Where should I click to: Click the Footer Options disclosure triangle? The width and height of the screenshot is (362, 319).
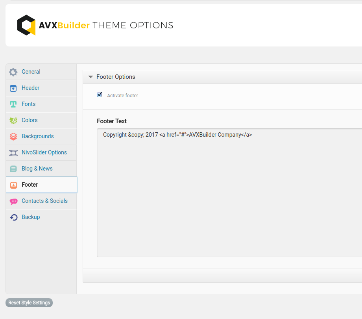(x=90, y=77)
